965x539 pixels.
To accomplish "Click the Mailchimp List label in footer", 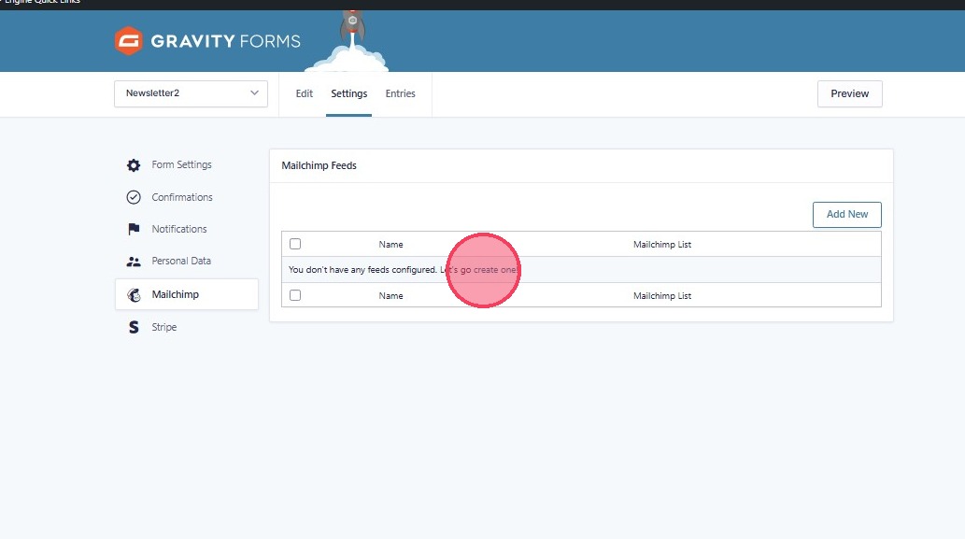I will tap(662, 296).
